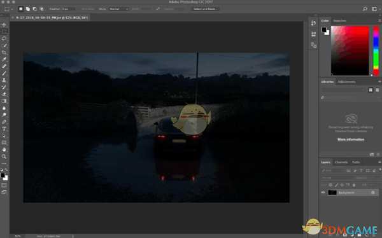Toggle Subtract from selection mode

pyautogui.click(x=34, y=9)
